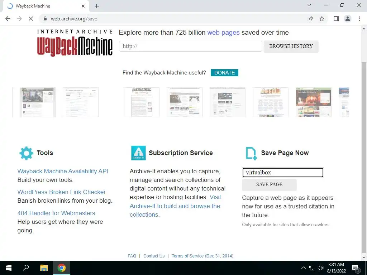Click the Wayback Machine logo
367x275 pixels.
pyautogui.click(x=75, y=43)
